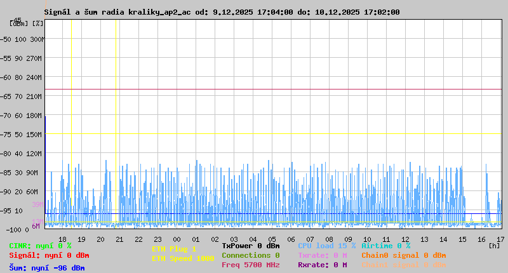The image size is (508, 273).
Task: Click the [h] time axis unit label
Action: tap(493, 245)
